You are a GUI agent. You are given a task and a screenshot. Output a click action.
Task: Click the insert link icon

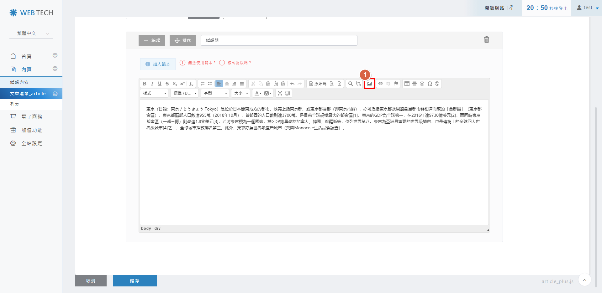pos(381,84)
